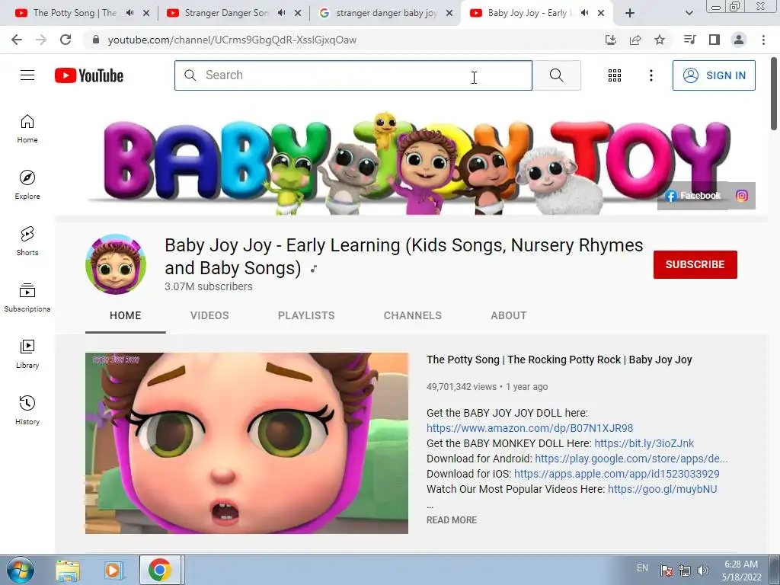
Task: Open The Potty Song video title
Action: pyautogui.click(x=559, y=360)
